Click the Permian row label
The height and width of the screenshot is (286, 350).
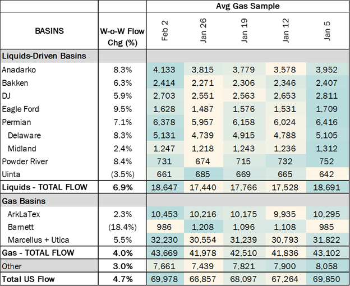coord(16,122)
